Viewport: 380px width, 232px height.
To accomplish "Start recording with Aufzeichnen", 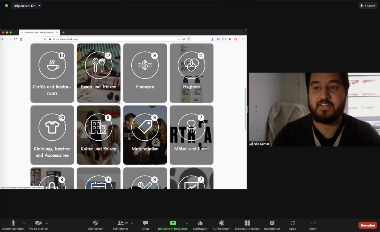I will pyautogui.click(x=222, y=225).
